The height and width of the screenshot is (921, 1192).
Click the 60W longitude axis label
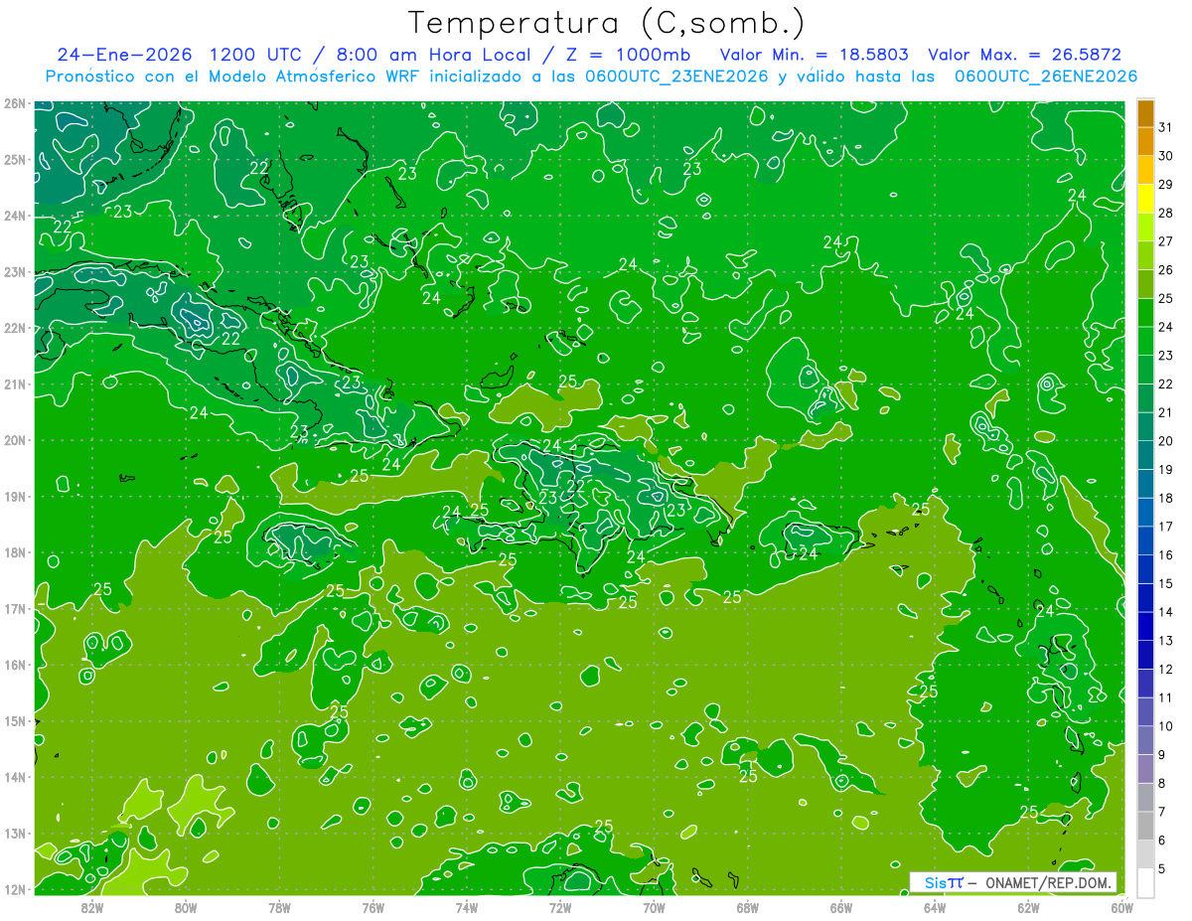tap(1122, 907)
